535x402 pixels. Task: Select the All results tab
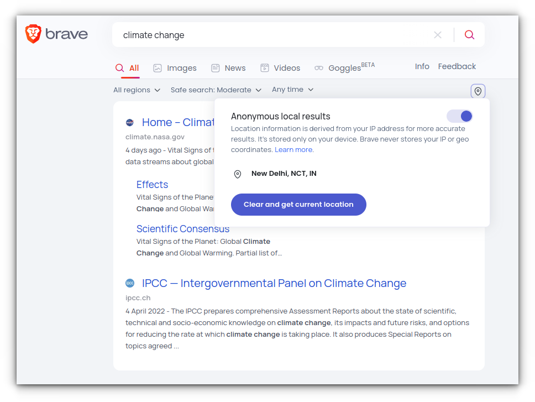pyautogui.click(x=127, y=68)
